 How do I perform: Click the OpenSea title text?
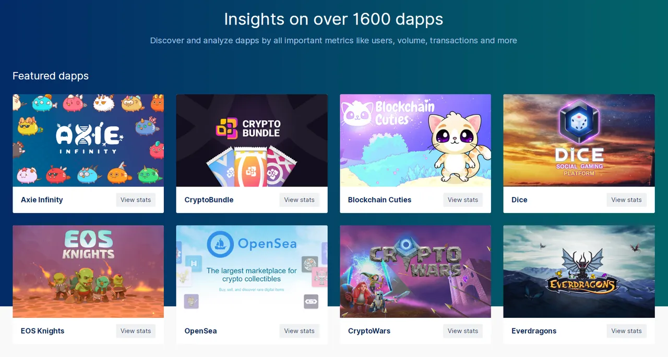click(200, 331)
